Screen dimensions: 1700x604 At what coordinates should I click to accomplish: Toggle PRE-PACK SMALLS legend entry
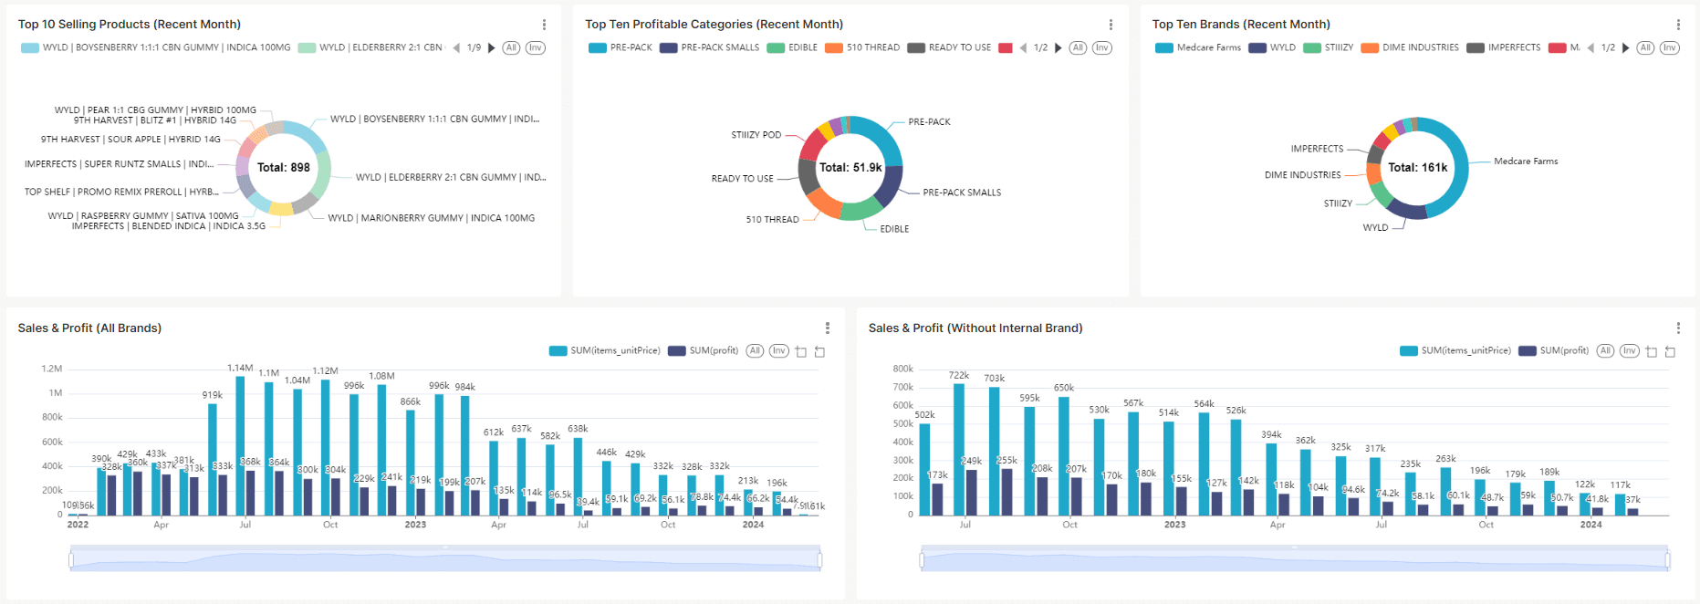point(709,48)
